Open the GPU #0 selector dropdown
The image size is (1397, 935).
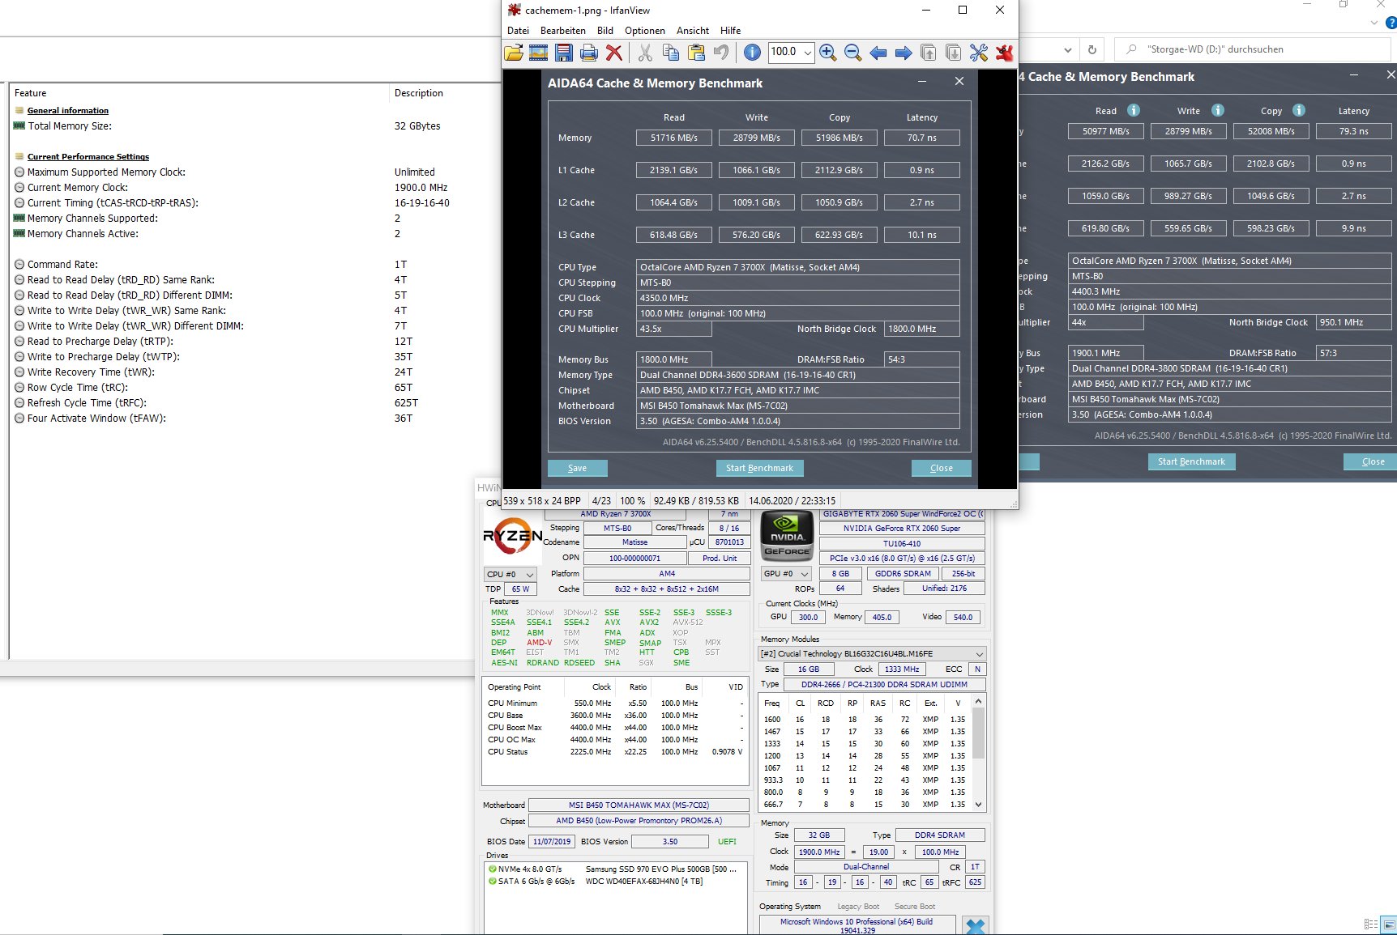(x=788, y=573)
